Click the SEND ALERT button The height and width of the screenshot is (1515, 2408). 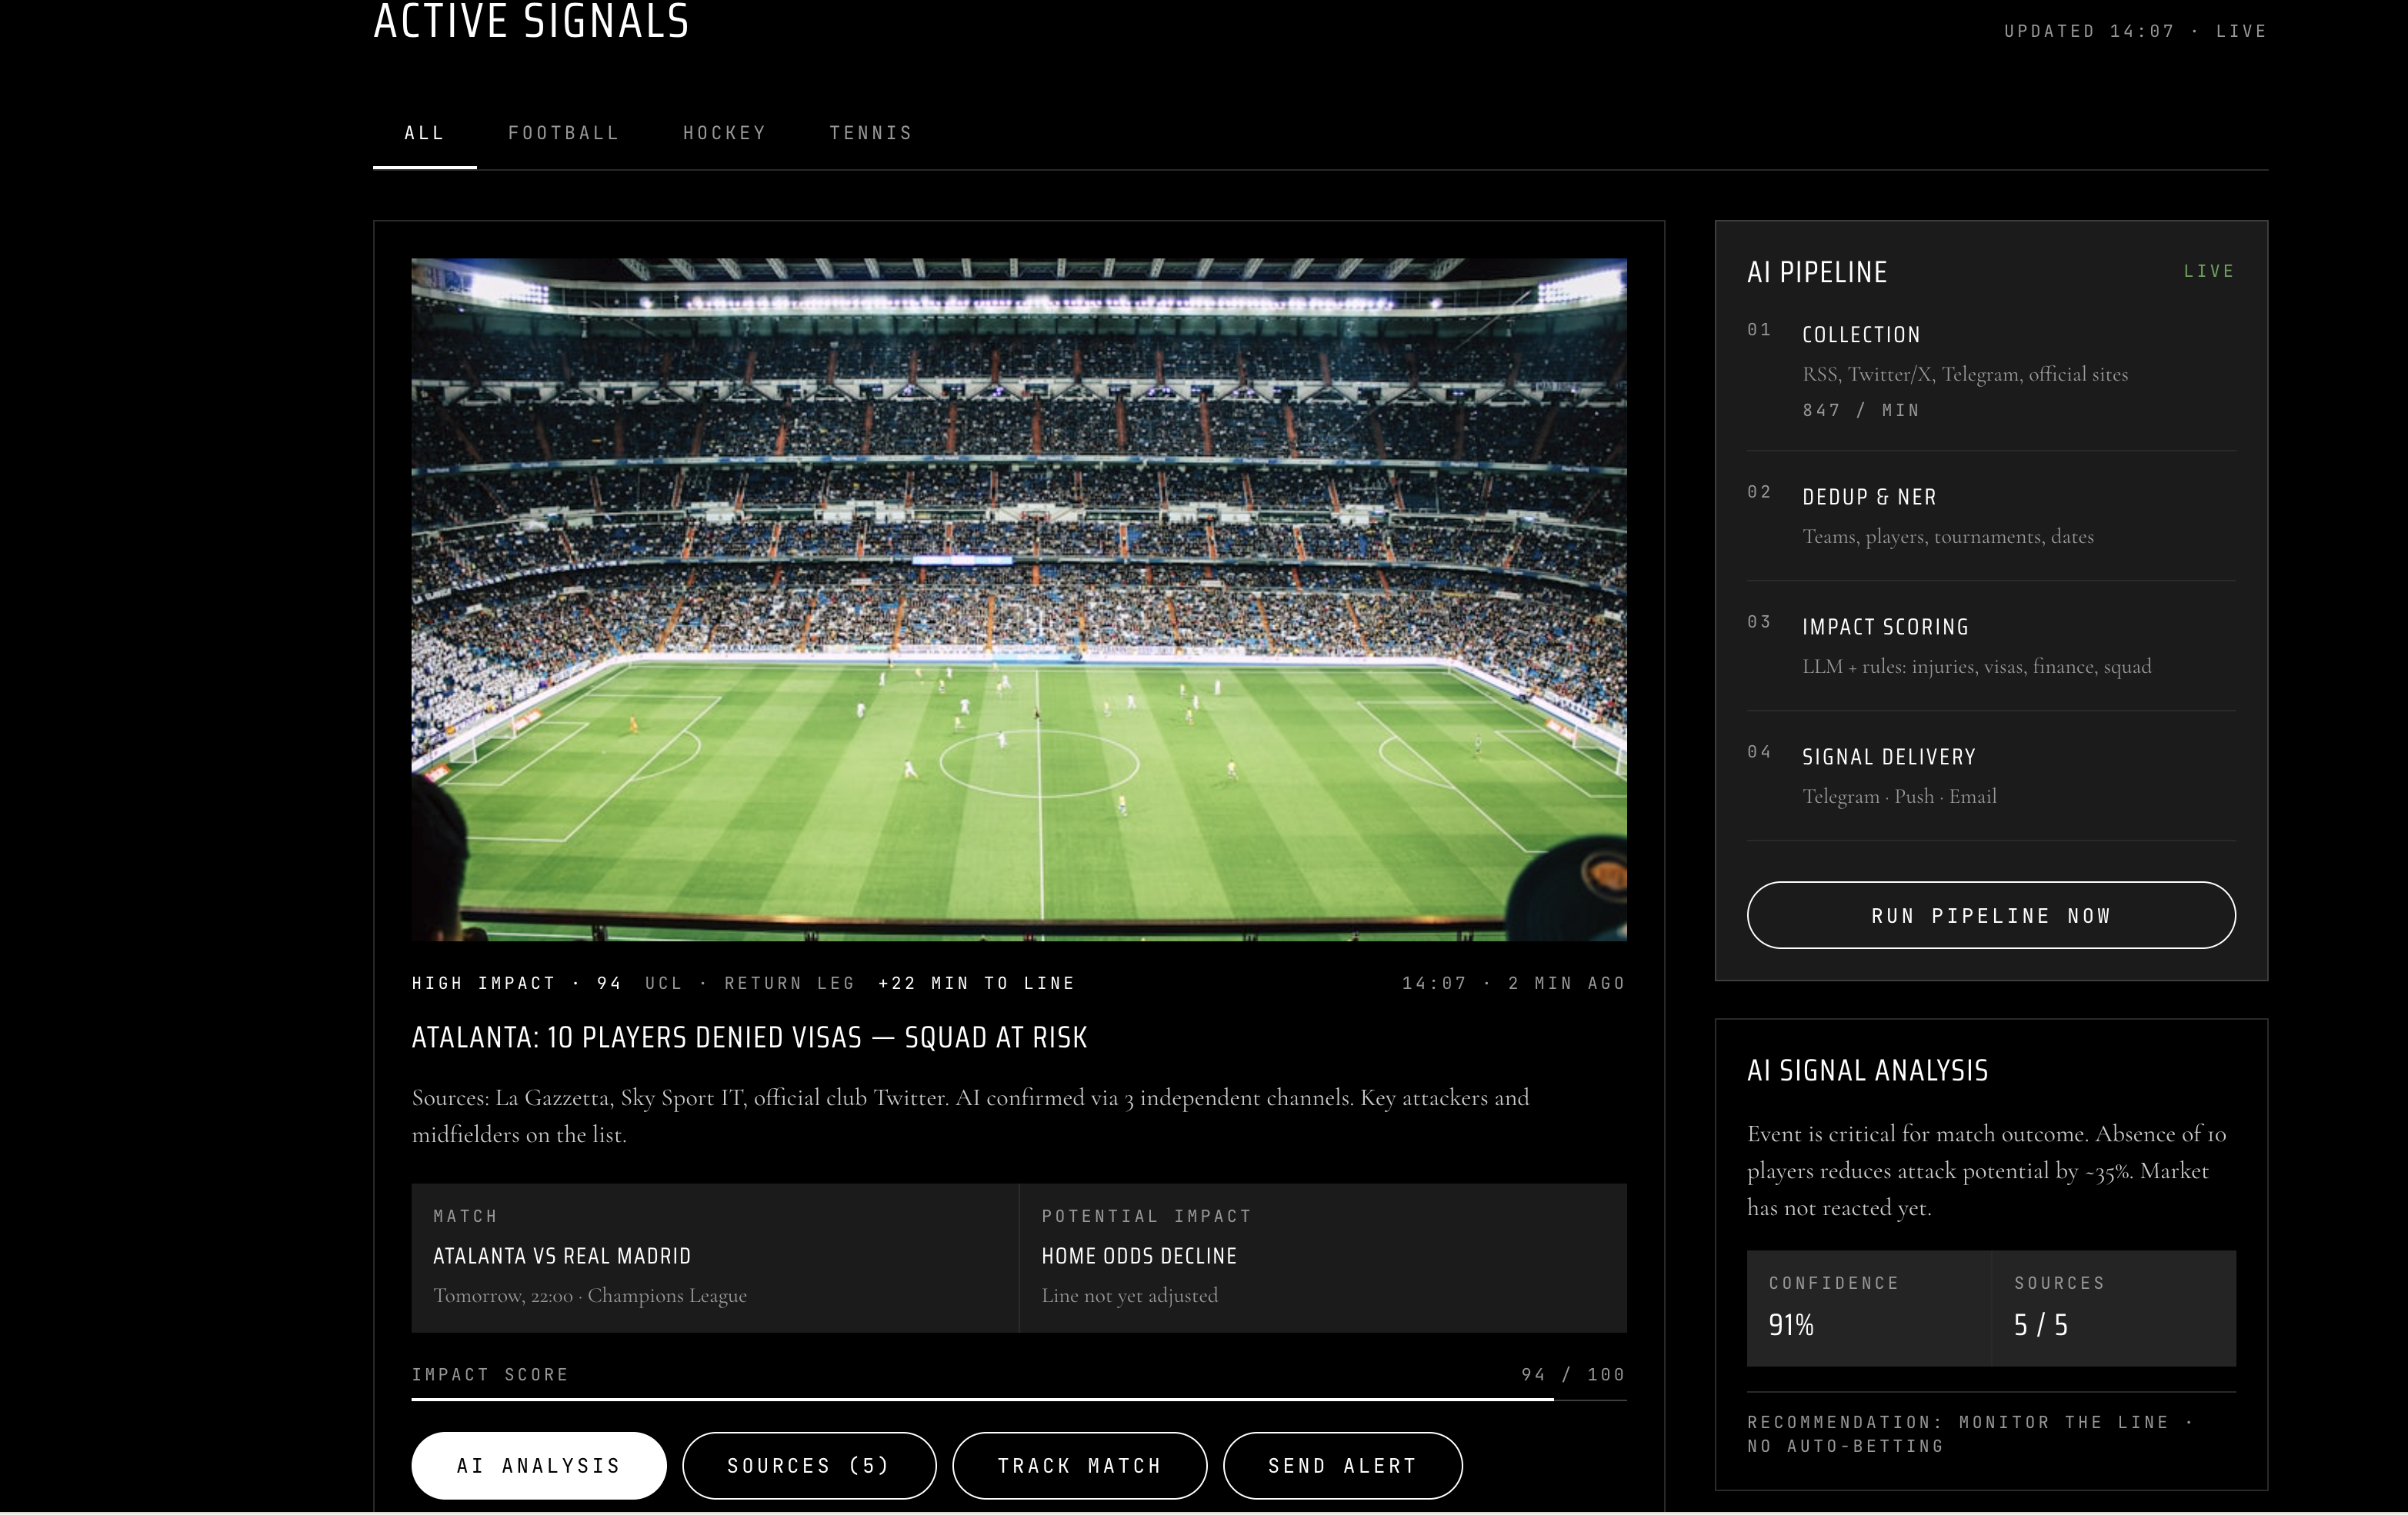[x=1343, y=1465]
